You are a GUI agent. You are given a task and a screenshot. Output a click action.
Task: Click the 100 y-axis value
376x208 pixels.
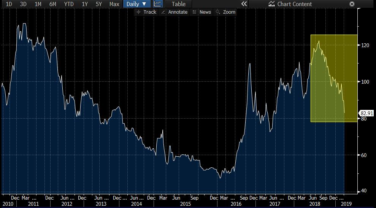point(366,82)
